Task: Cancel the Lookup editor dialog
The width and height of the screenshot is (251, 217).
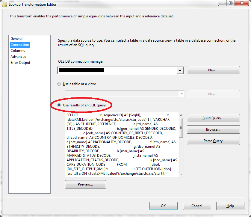Action: (x=196, y=206)
